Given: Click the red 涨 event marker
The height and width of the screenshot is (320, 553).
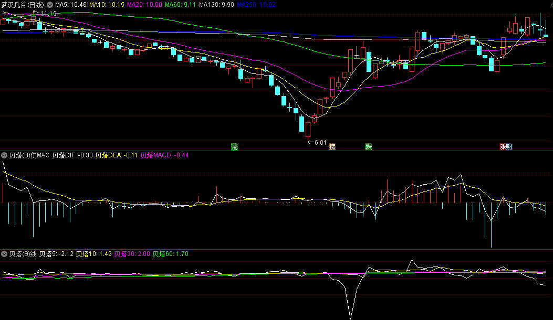Looking at the screenshot, I should 503,146.
